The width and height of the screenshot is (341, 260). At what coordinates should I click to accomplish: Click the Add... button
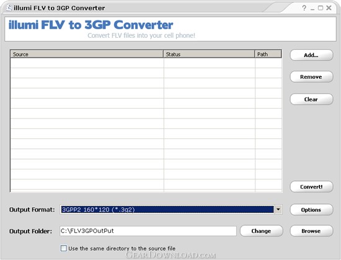click(x=311, y=55)
